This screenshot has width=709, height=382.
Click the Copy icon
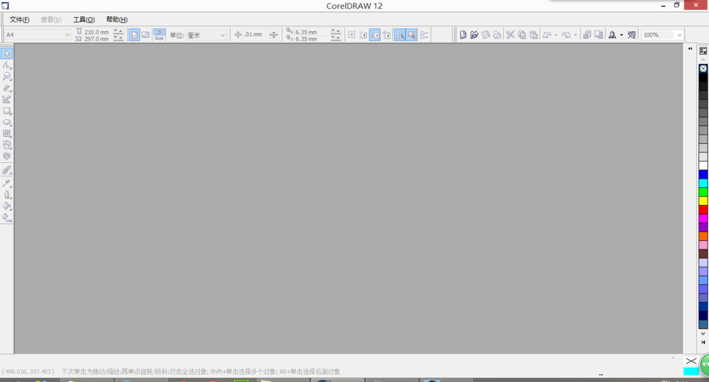point(522,35)
